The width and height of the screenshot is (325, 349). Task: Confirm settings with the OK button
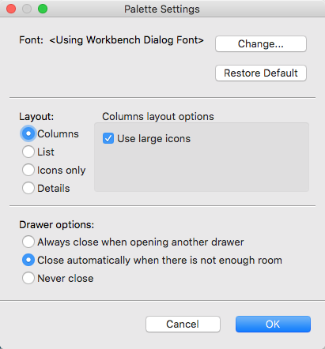point(273,324)
